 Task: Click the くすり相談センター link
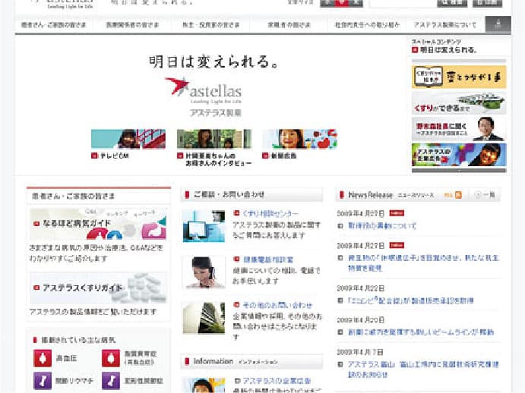tap(270, 213)
